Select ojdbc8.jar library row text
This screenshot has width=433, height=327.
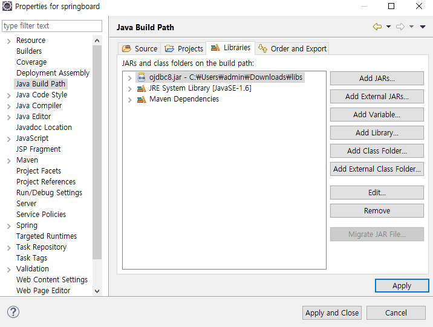226,77
